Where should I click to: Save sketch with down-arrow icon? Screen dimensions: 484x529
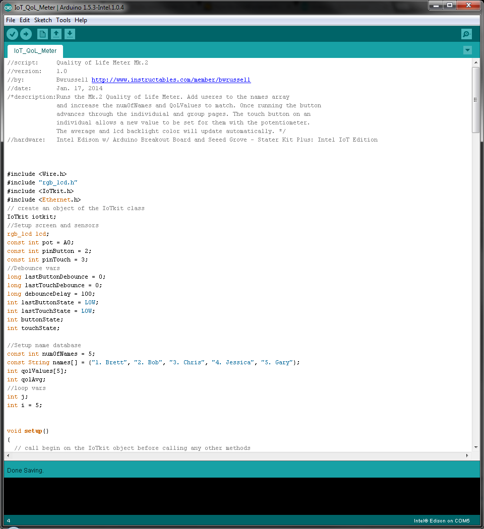[70, 34]
